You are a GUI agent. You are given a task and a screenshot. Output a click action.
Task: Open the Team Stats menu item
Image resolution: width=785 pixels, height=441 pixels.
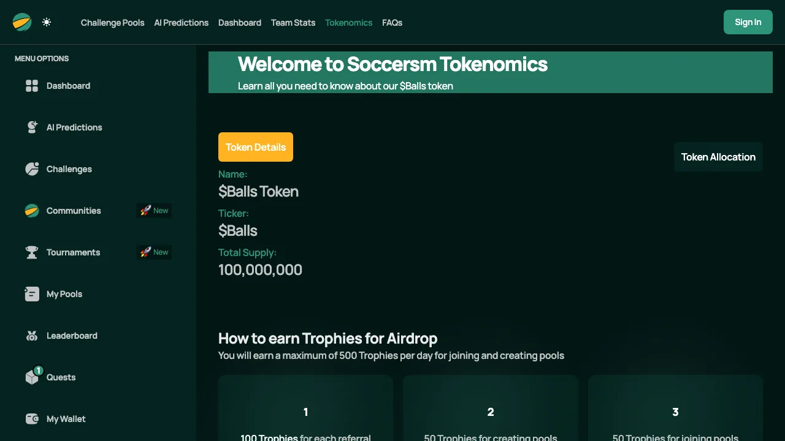(293, 23)
